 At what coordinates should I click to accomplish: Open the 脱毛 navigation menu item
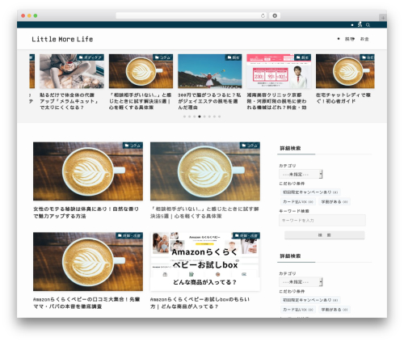tap(350, 39)
